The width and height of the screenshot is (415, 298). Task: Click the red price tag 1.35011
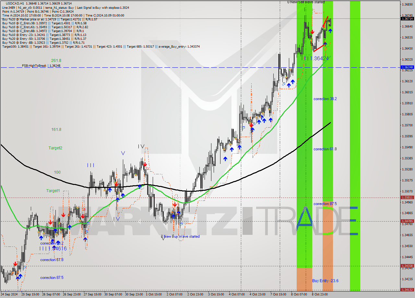pos(407,197)
